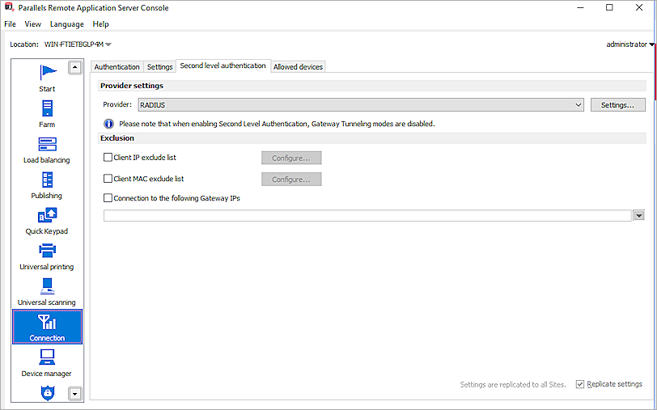Click inside the Gateway IPs input field
The image size is (657, 410).
point(367,216)
